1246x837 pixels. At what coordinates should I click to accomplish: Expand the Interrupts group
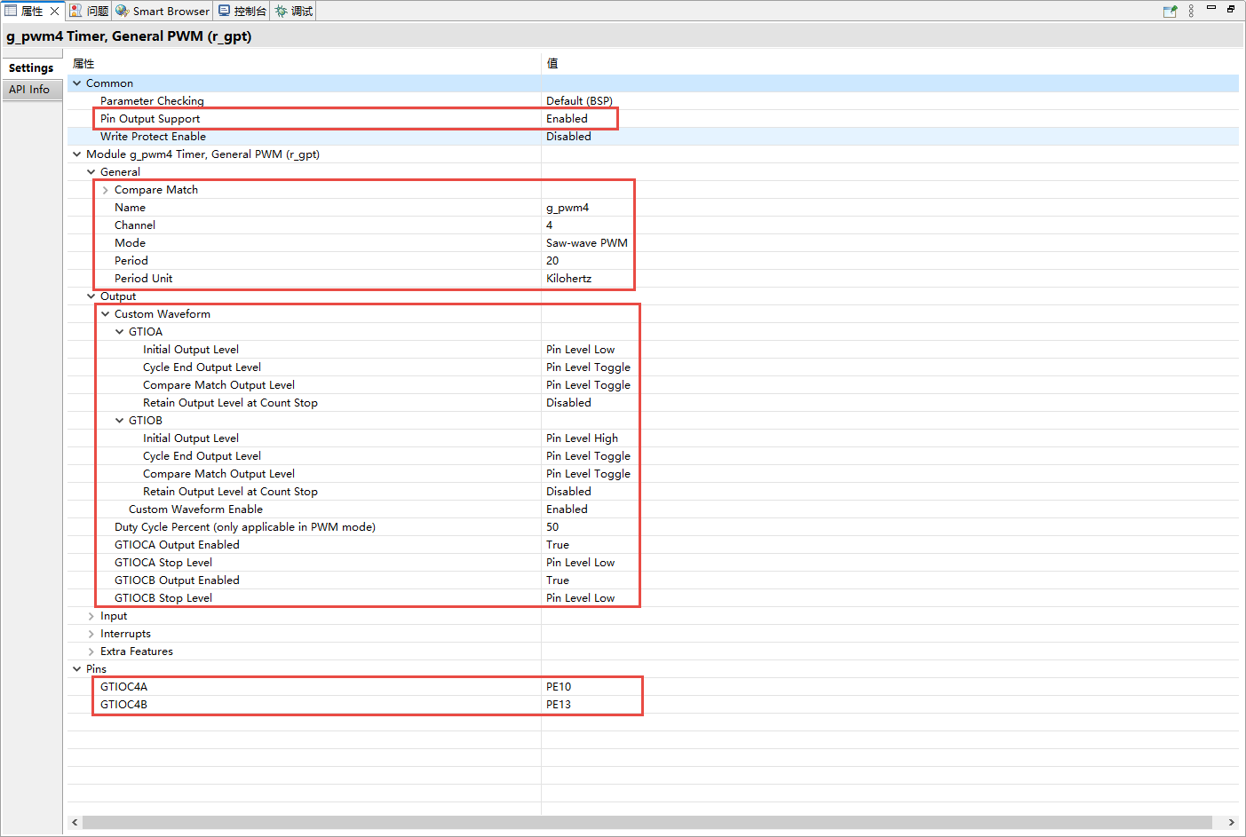click(x=91, y=634)
